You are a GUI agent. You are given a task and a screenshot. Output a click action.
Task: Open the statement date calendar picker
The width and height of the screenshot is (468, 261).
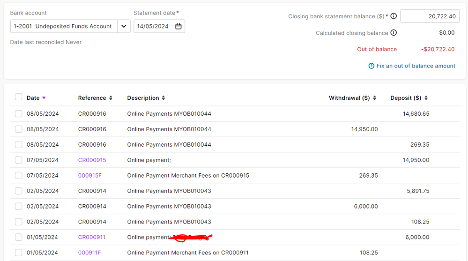pos(178,26)
